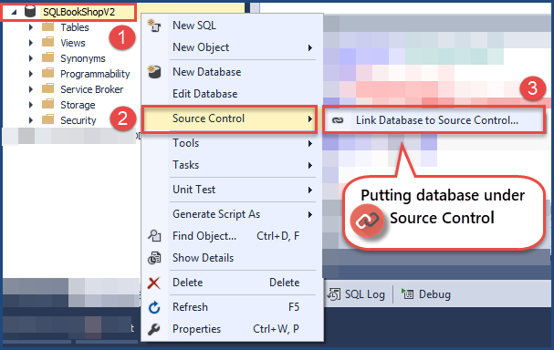Click the Properties wrench icon
This screenshot has height=350, width=554.
coord(154,329)
